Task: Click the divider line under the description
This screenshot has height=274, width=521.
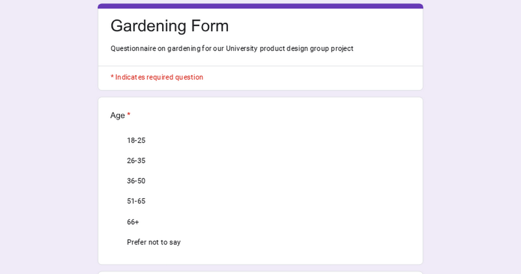Action: coord(260,66)
